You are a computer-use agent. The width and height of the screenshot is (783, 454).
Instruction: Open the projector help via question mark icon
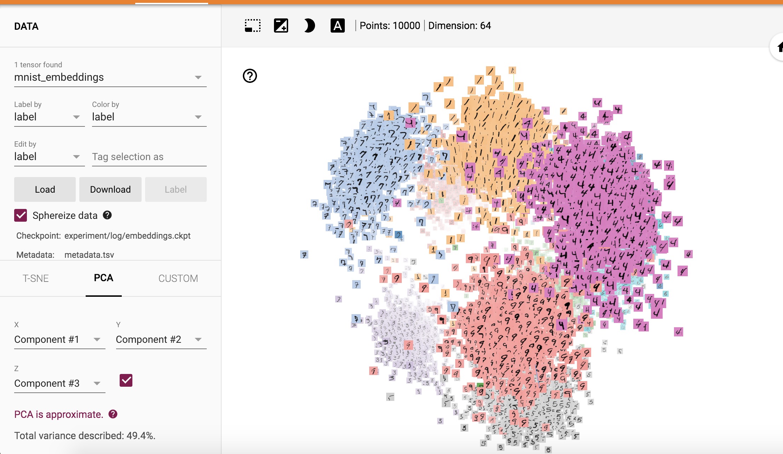click(x=250, y=76)
